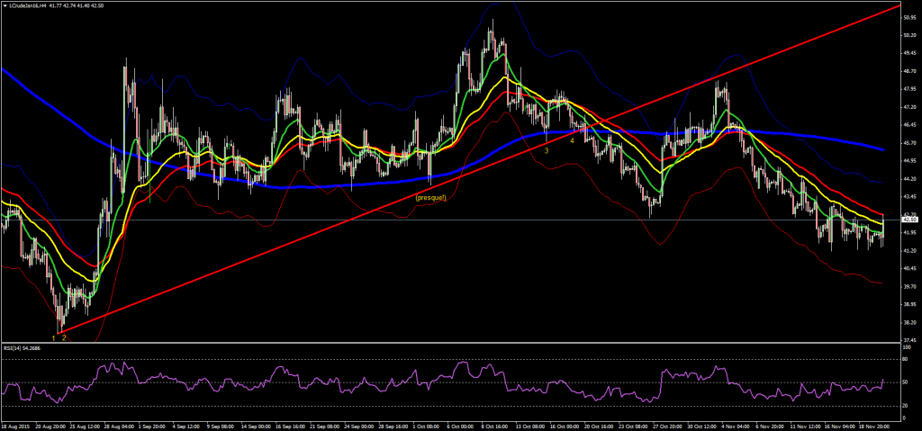
Task: Click the chart symbol dropdown triangle
Action: (5, 6)
